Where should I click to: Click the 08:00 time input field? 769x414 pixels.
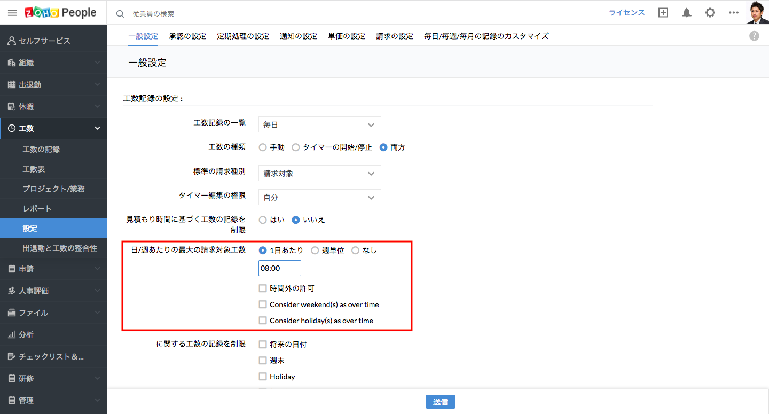280,268
